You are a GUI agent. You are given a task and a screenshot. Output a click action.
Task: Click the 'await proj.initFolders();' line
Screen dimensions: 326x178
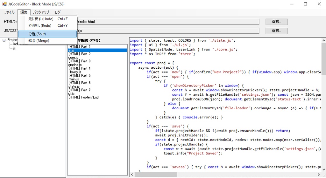[181, 135]
